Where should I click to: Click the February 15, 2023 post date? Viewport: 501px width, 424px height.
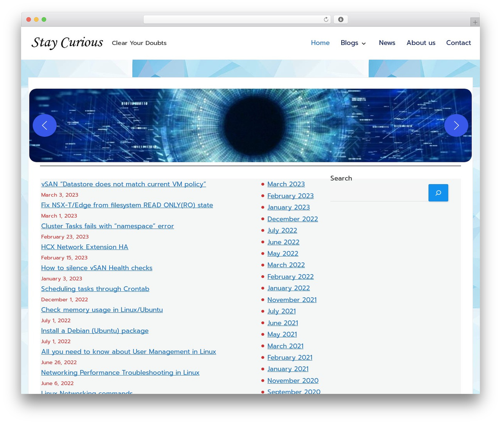(x=64, y=258)
